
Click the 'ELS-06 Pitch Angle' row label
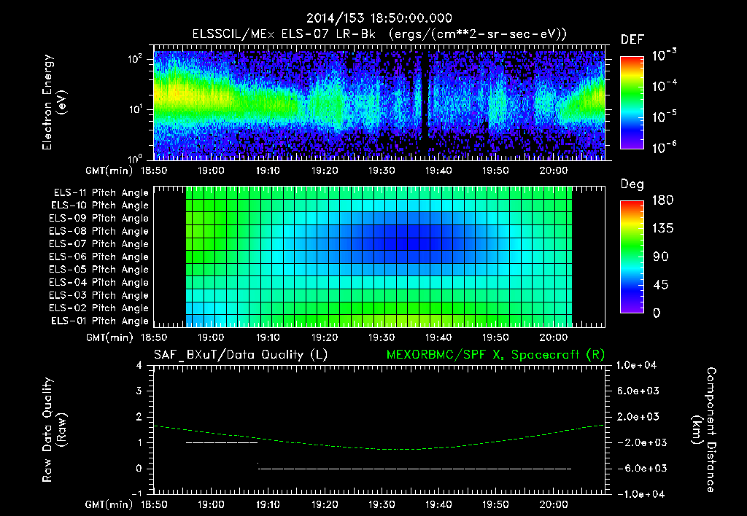(98, 257)
